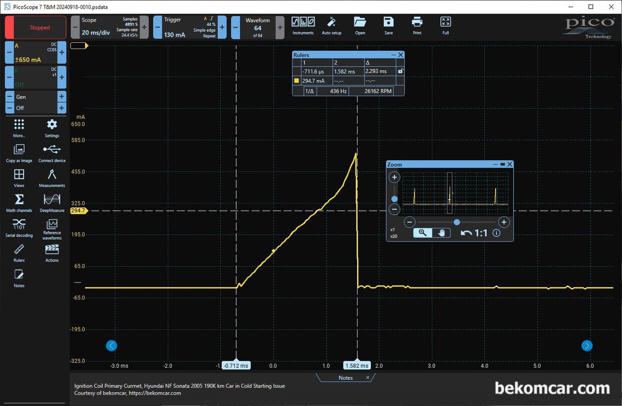Open Math channels
This screenshot has width=622, height=406.
[19, 203]
